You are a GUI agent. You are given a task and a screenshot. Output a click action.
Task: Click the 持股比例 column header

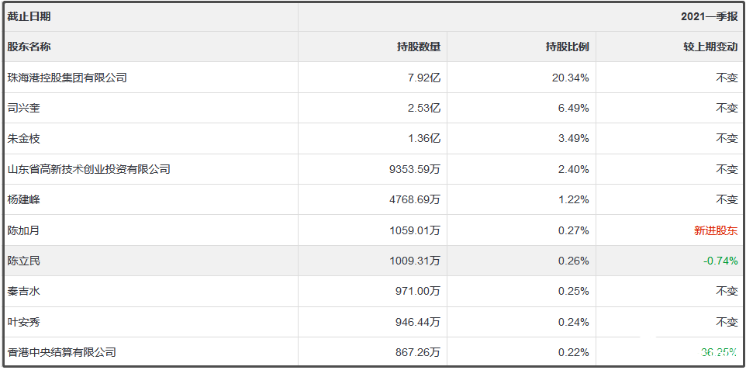[567, 47]
